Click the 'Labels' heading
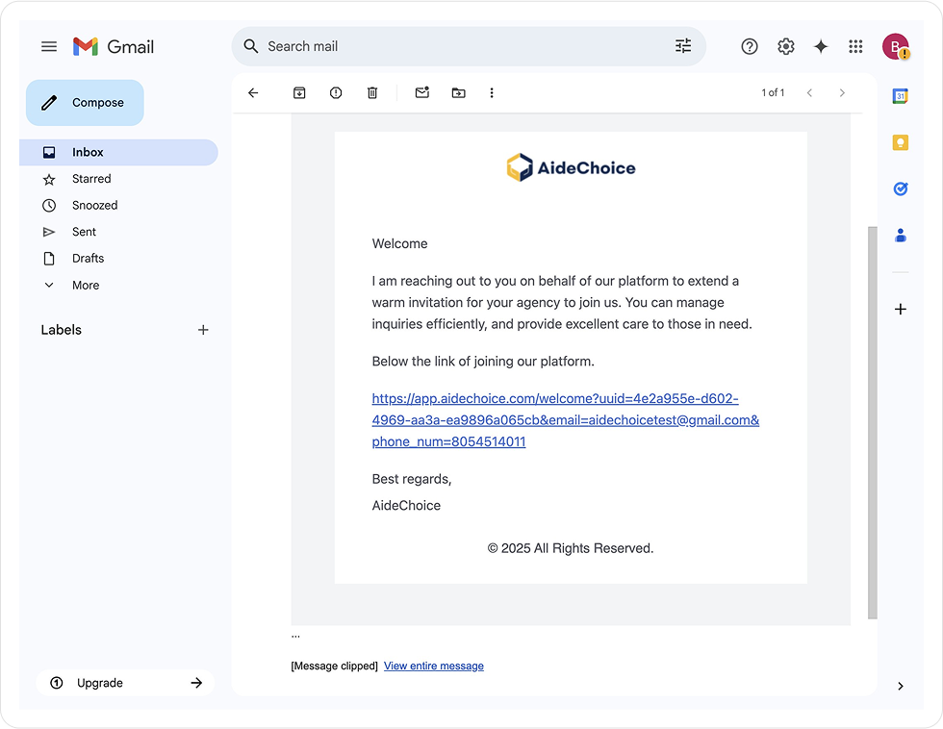 click(x=62, y=330)
